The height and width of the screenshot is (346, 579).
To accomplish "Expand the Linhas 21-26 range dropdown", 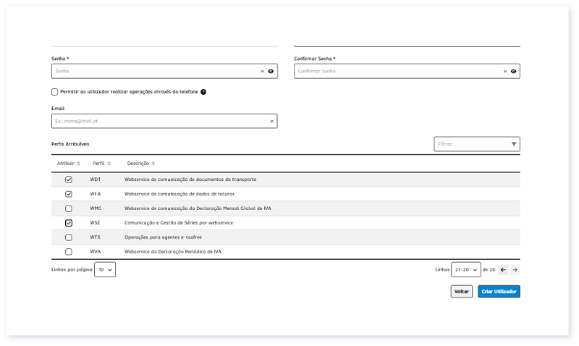I will click(465, 269).
